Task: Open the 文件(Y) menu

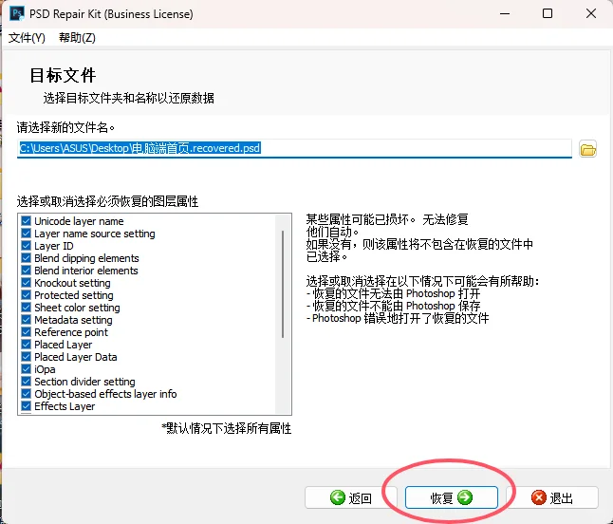Action: point(27,38)
